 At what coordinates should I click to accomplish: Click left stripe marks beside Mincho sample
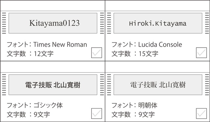click(109, 85)
